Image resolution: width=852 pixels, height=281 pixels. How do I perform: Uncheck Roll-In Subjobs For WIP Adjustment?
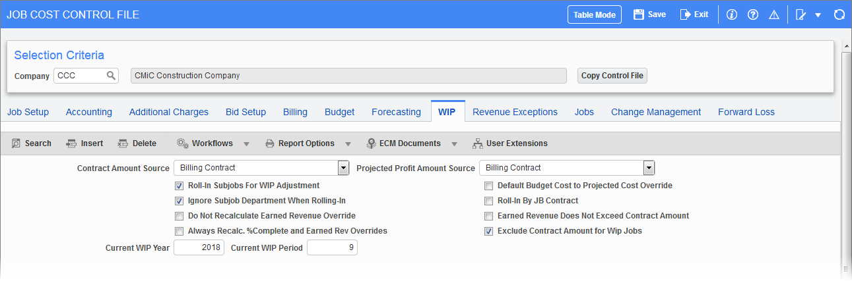point(179,186)
